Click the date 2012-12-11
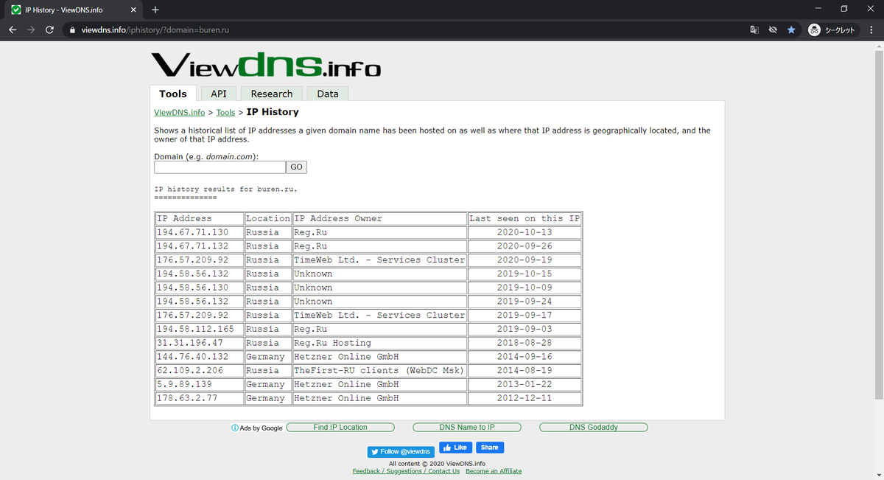Screen dimensions: 884x480 (x=525, y=399)
